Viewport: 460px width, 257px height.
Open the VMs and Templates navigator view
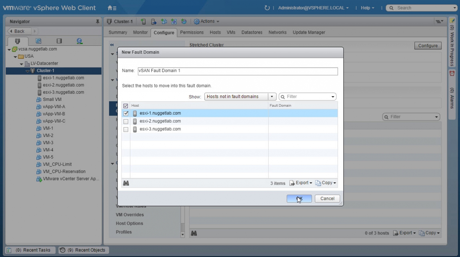pos(38,41)
